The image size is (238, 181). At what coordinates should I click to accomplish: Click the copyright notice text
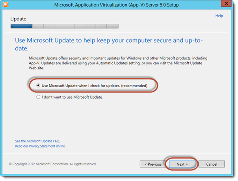click(x=52, y=164)
